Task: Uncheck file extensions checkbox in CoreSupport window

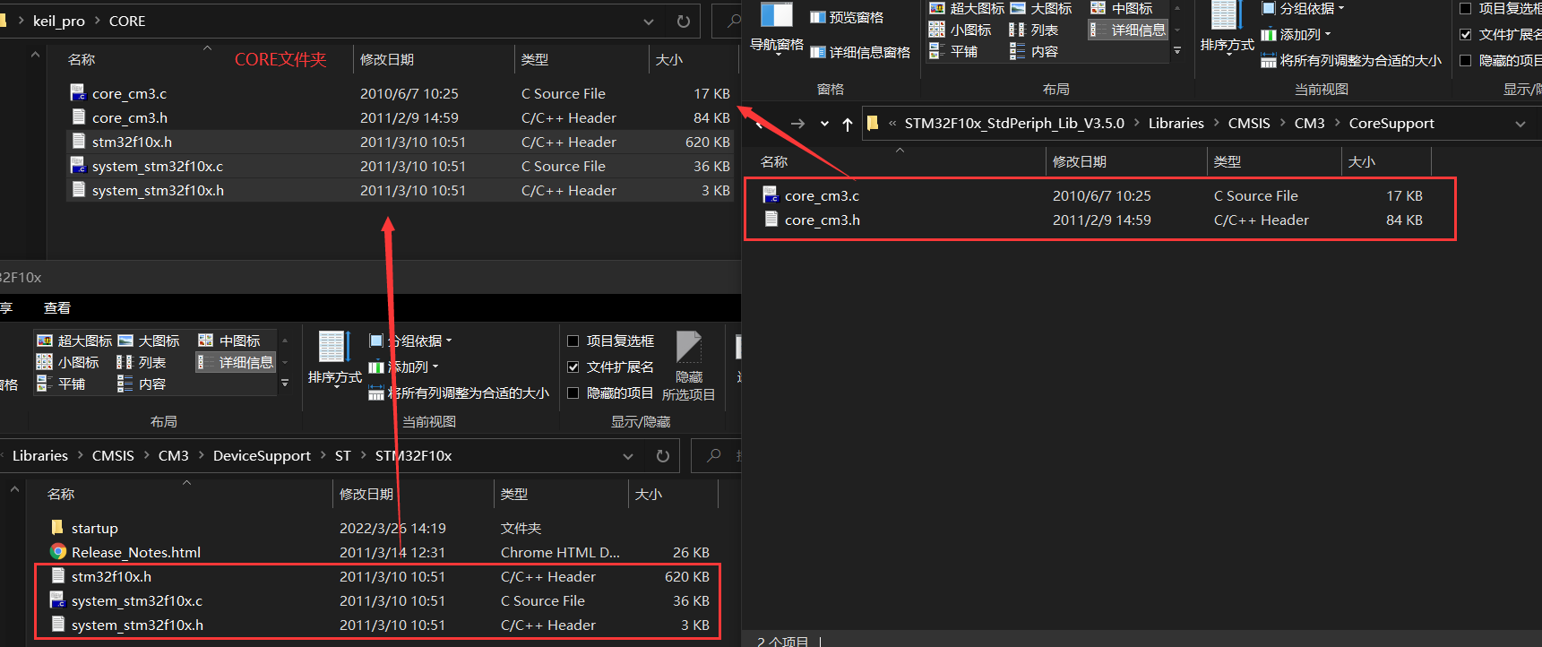Action: 1466,34
